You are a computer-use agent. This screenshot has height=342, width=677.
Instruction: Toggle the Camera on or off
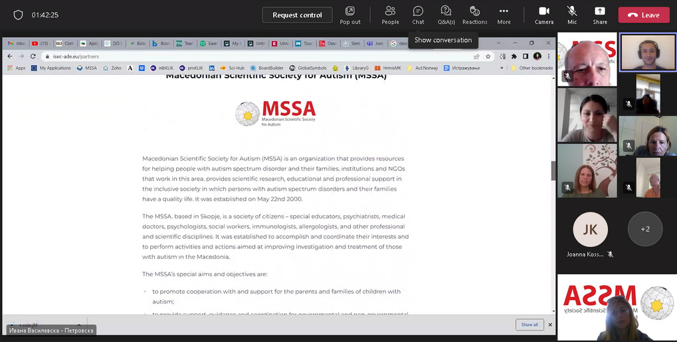click(543, 15)
